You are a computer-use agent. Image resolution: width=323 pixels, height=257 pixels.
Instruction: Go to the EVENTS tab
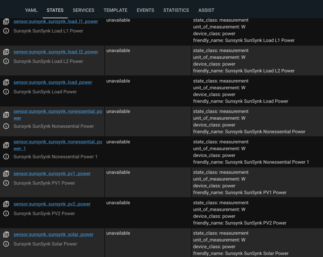[x=145, y=10]
